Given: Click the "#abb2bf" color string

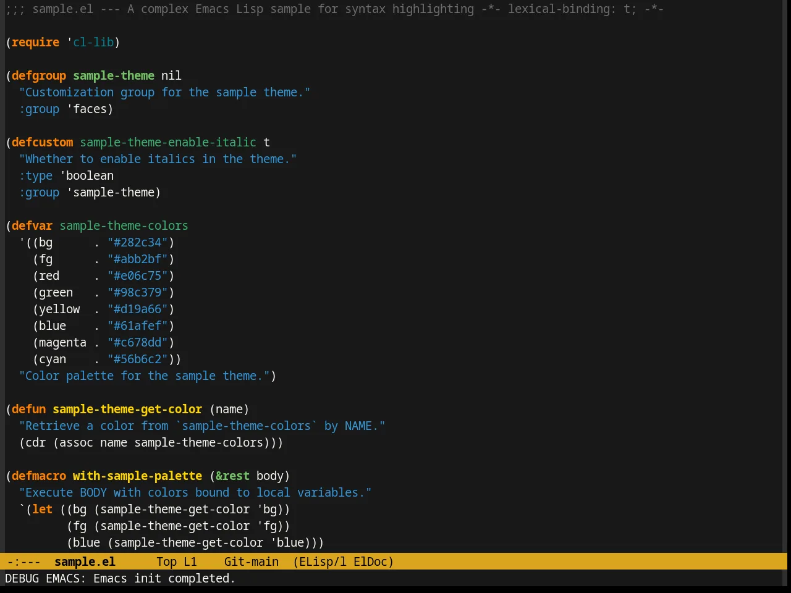Looking at the screenshot, I should point(137,259).
